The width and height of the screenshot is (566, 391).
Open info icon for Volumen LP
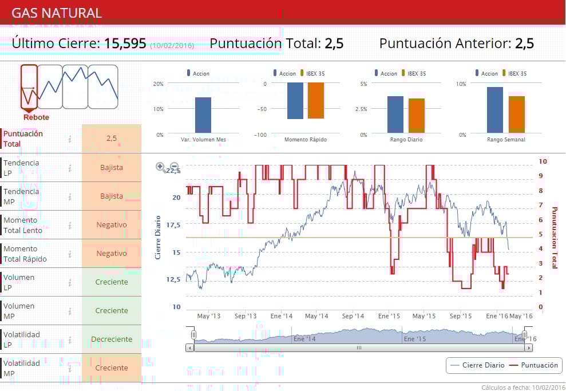(x=70, y=282)
